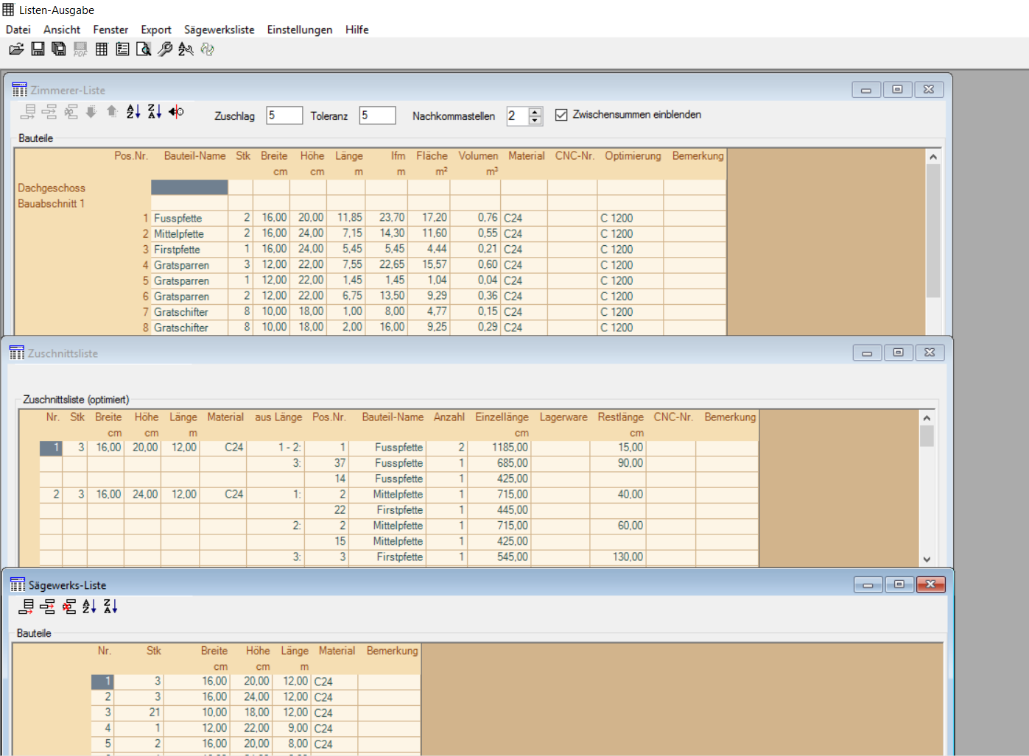Open the Einstellungen menu
This screenshot has width=1029, height=756.
click(x=300, y=29)
